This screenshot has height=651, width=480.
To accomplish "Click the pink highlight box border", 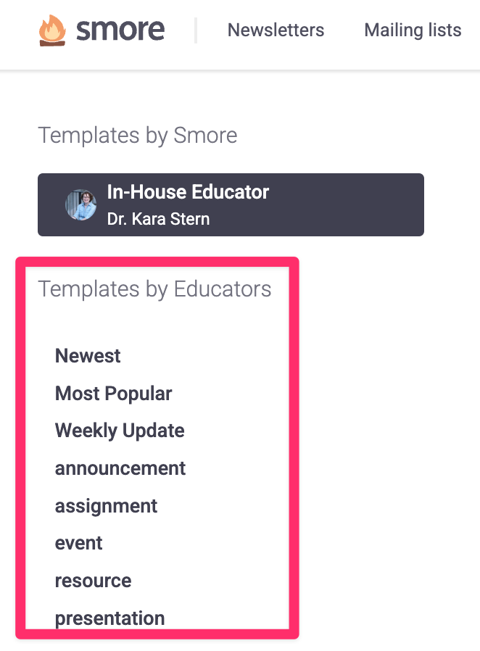I will pyautogui.click(x=294, y=449).
